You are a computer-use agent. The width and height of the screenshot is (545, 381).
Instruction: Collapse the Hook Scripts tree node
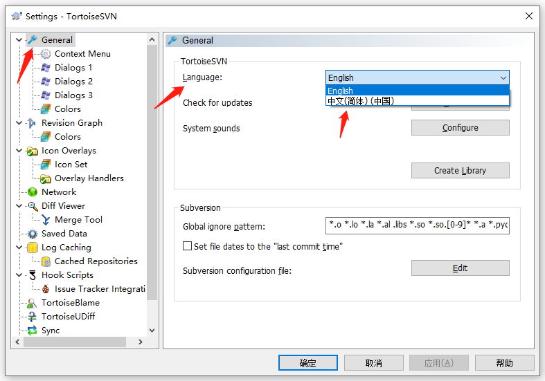coord(19,275)
